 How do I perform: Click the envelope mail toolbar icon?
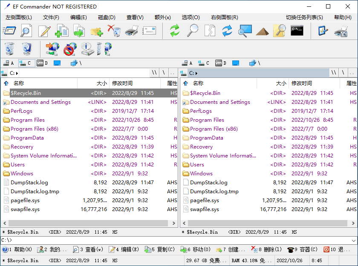(x=149, y=31)
